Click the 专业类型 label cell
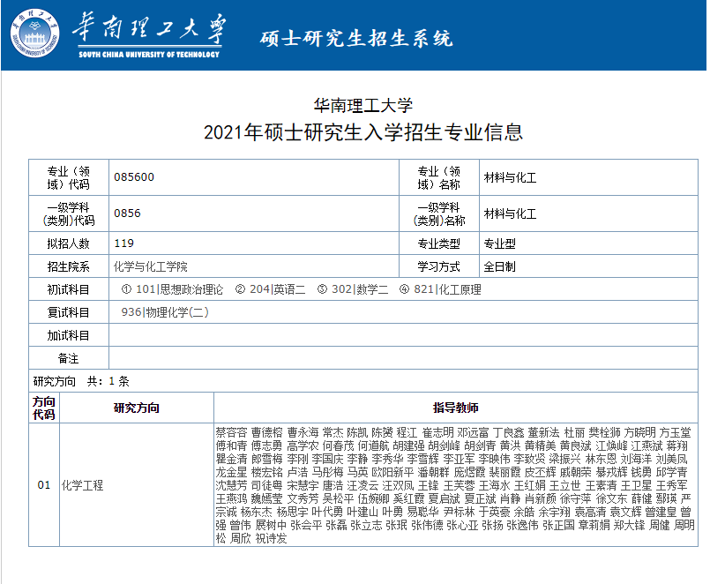Screen dimensions: 710x584 tap(438, 243)
